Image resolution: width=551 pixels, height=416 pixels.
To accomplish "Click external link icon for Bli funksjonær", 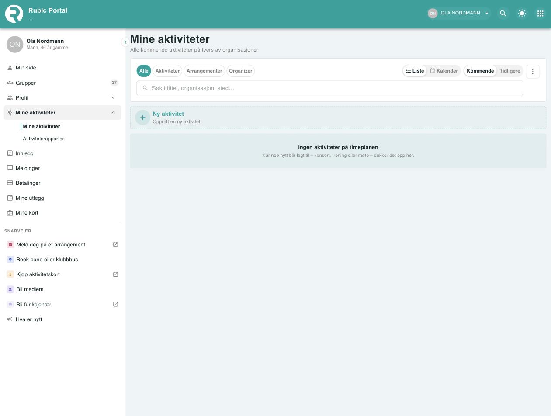I will click(115, 304).
